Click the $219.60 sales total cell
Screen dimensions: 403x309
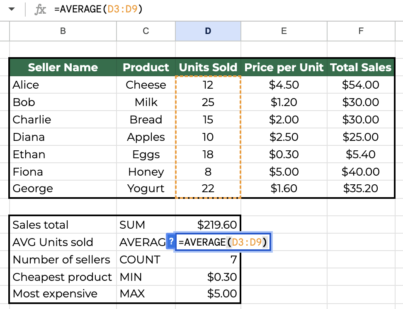click(208, 225)
